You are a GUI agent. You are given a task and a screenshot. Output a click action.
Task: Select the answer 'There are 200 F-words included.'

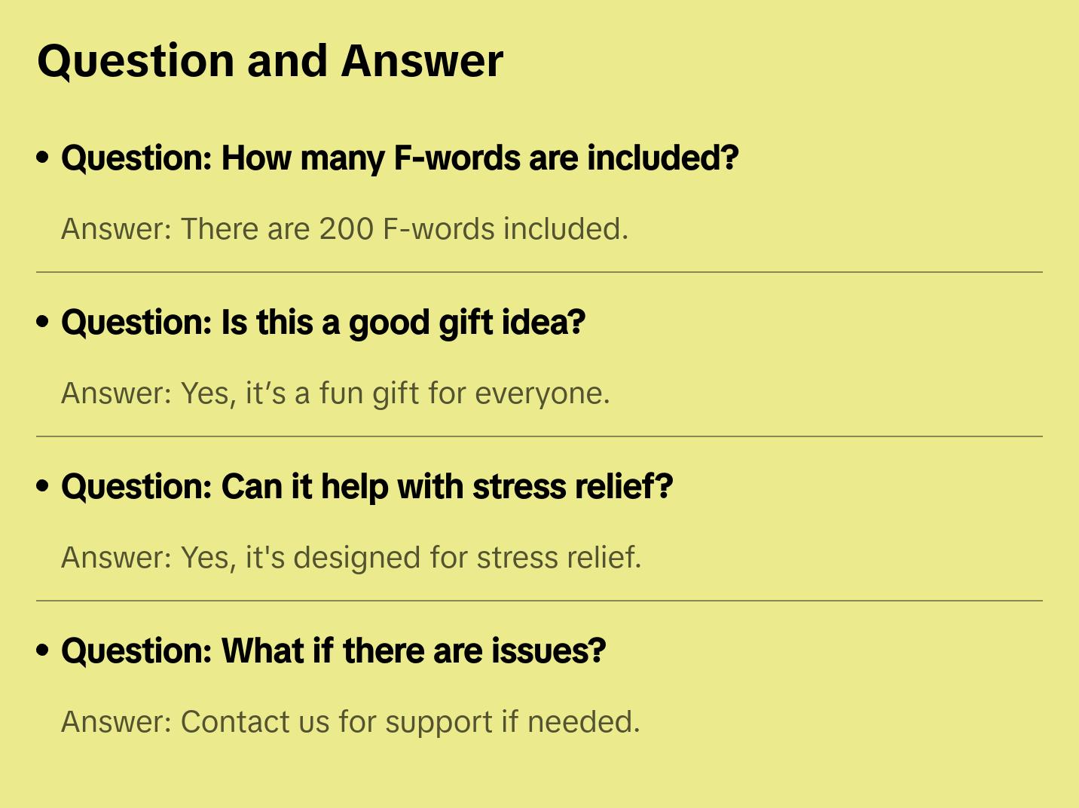344,229
